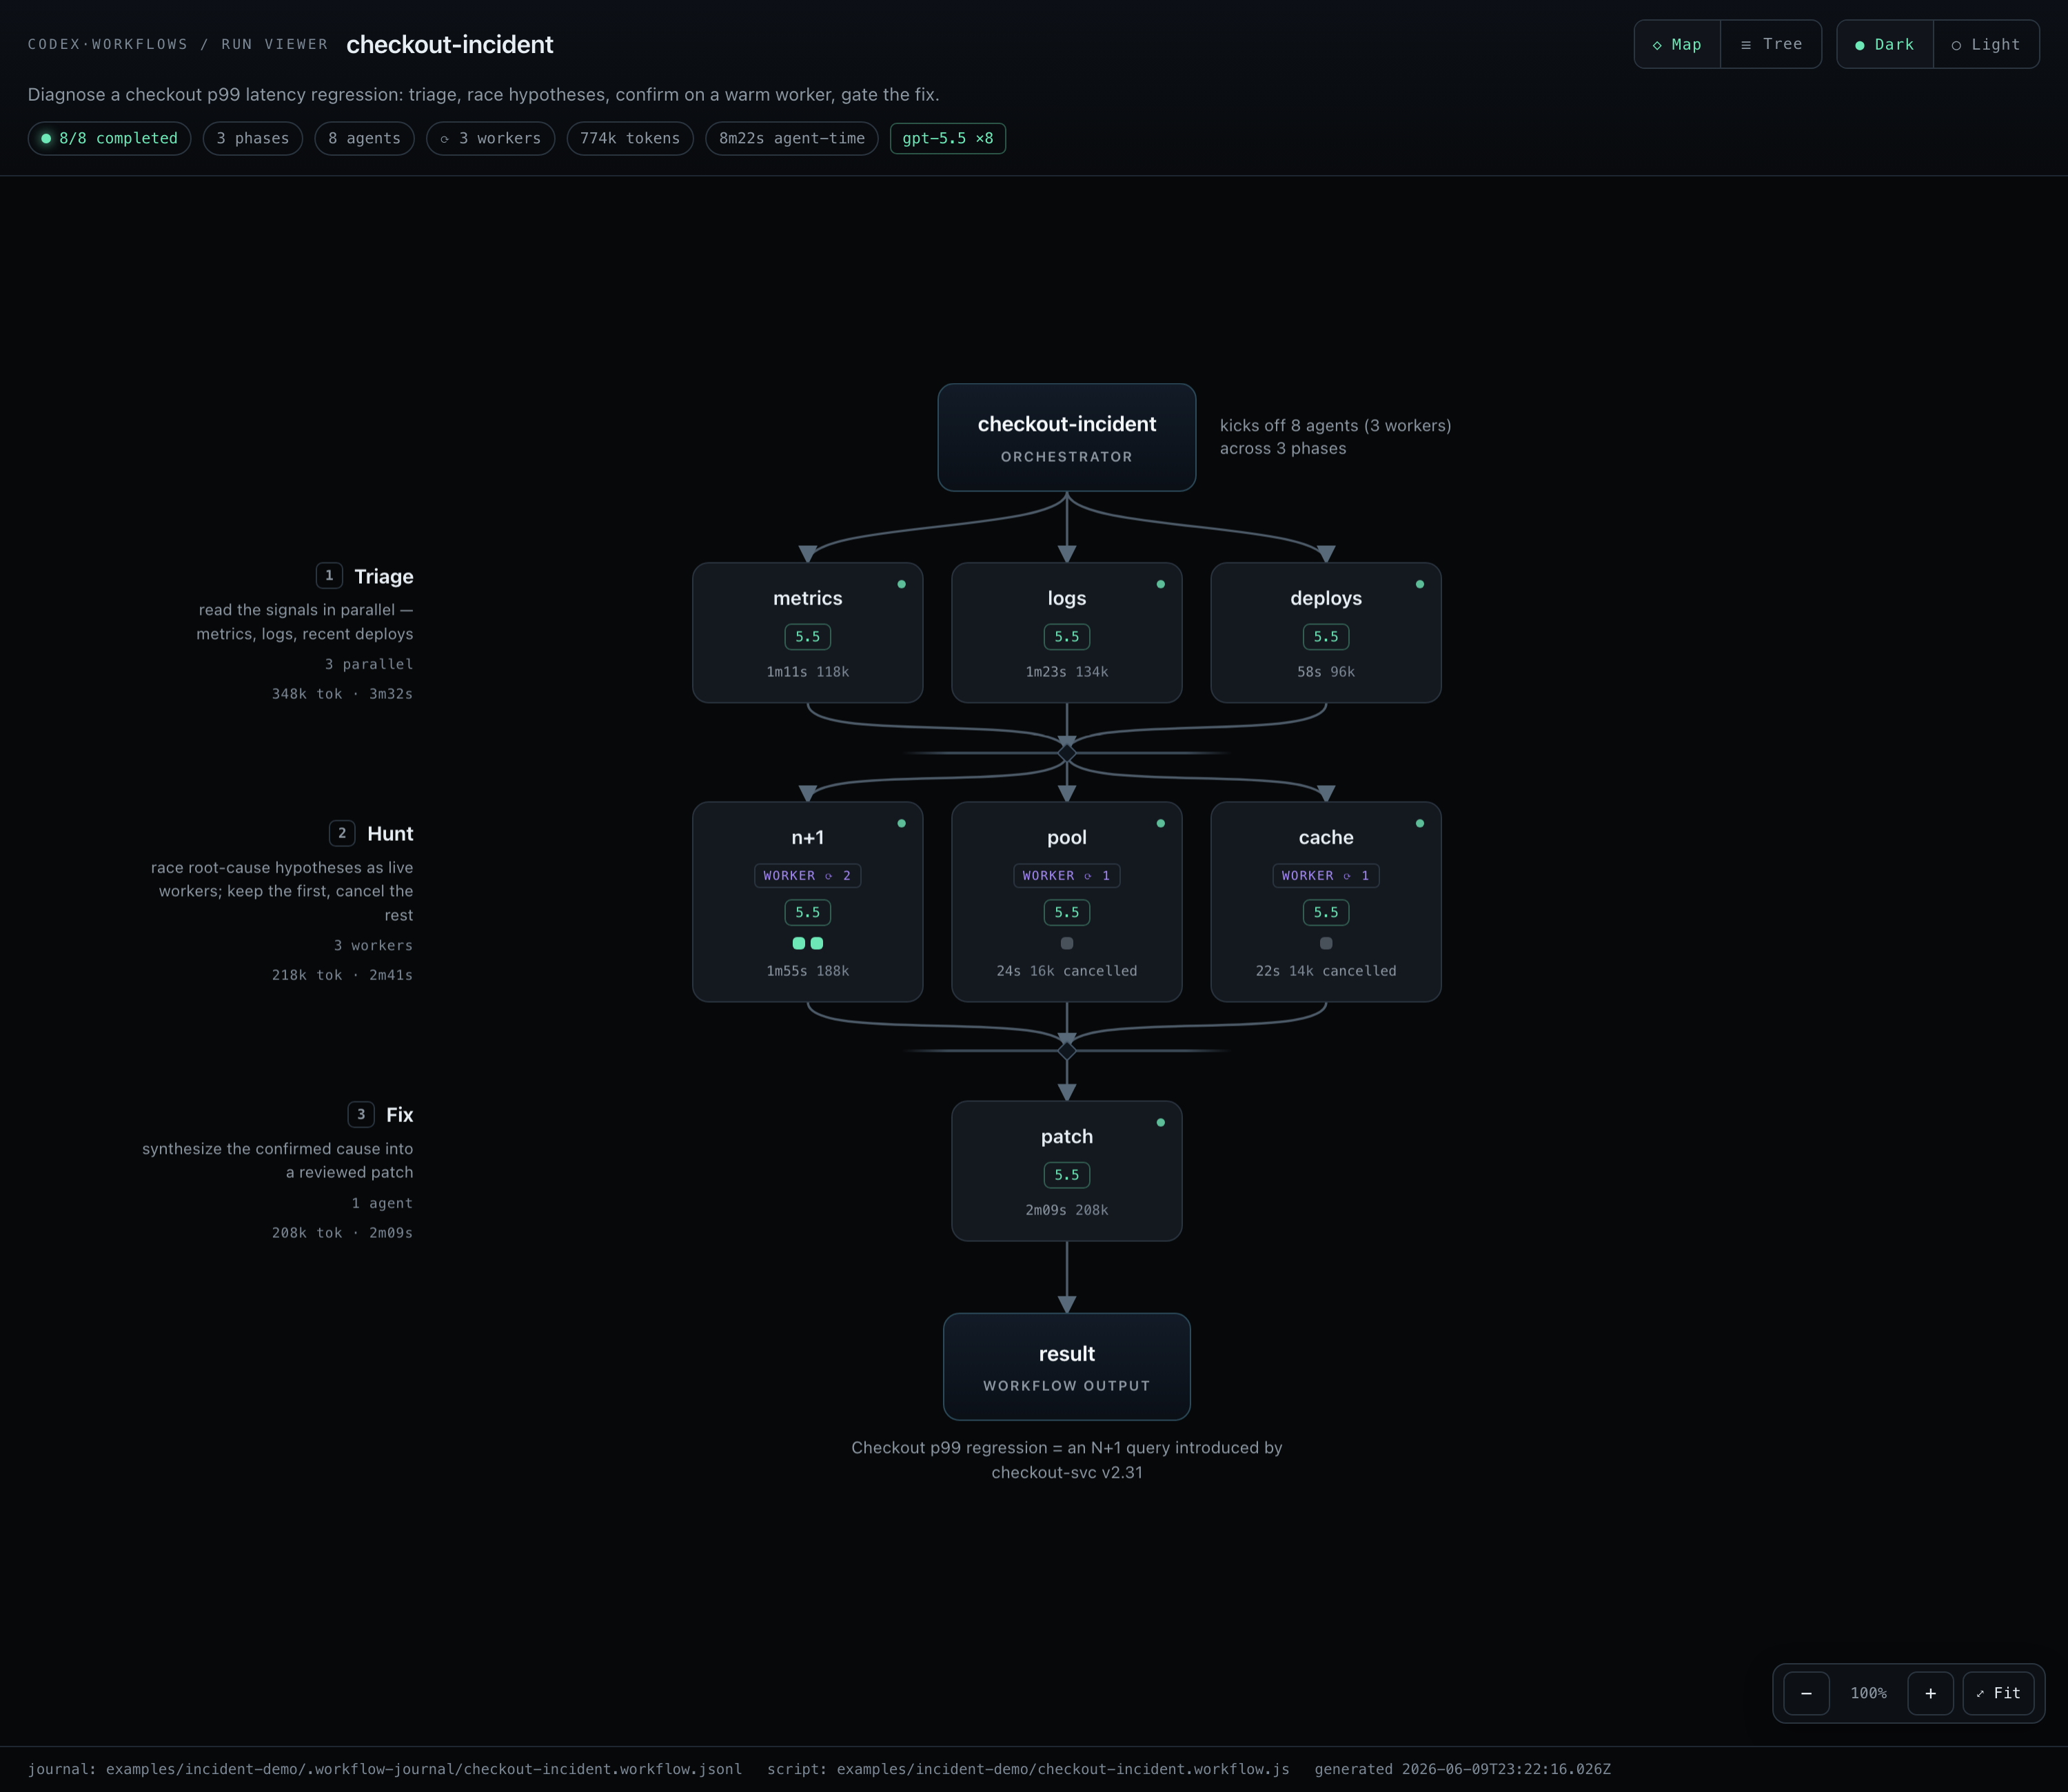Click the phase number 1 badge
2068x1792 pixels.
tap(329, 575)
